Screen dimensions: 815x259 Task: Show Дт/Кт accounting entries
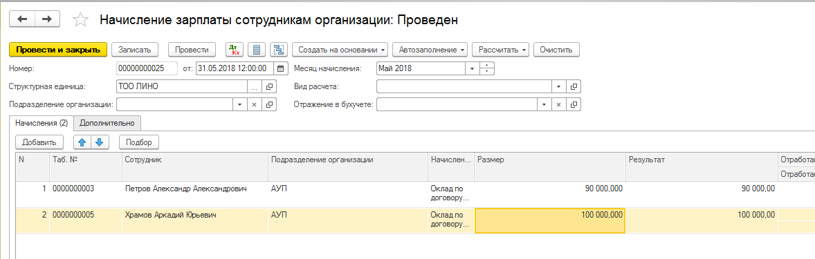point(235,50)
